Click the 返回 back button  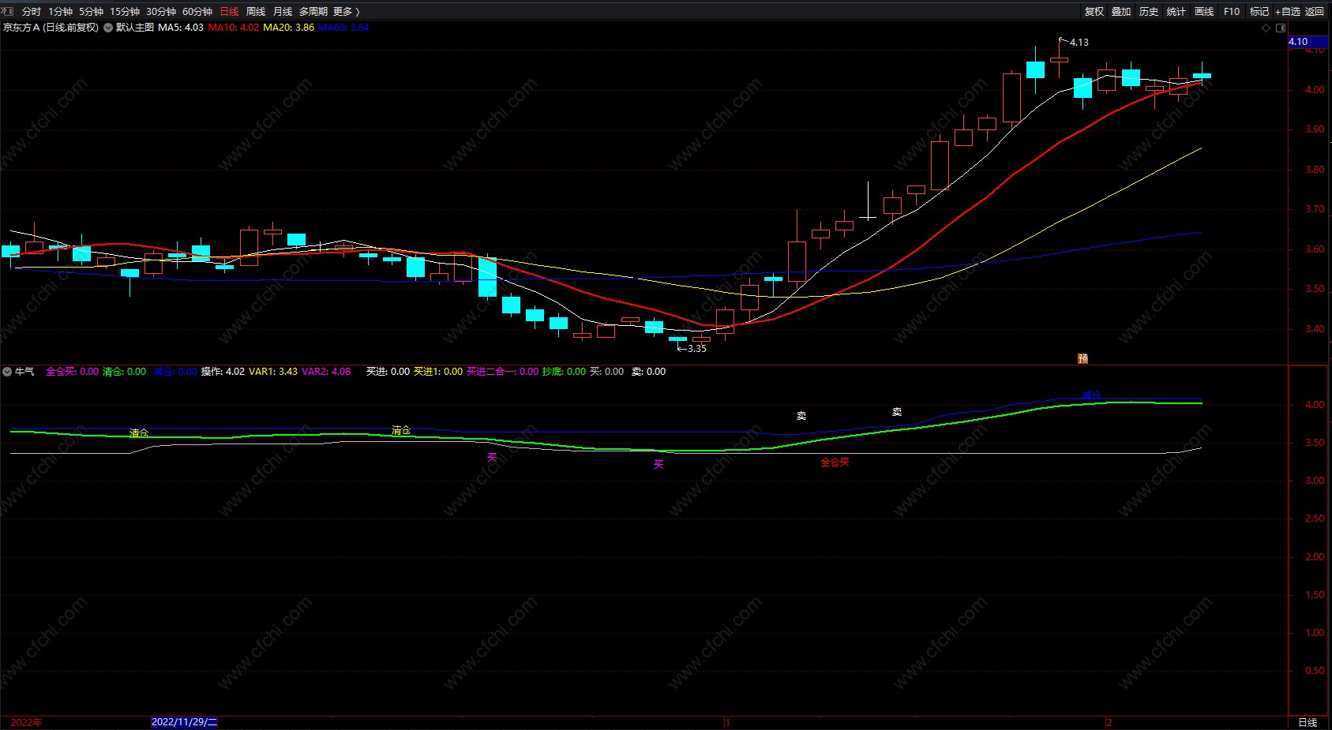coord(1315,12)
